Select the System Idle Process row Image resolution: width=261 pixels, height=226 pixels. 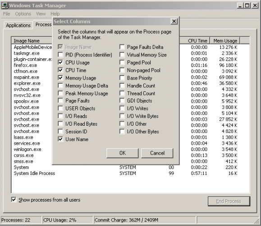click(34, 173)
